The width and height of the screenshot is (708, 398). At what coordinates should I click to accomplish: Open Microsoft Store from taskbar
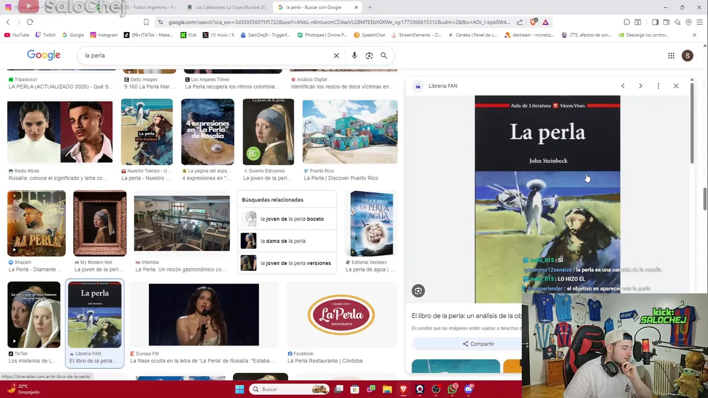[355, 389]
